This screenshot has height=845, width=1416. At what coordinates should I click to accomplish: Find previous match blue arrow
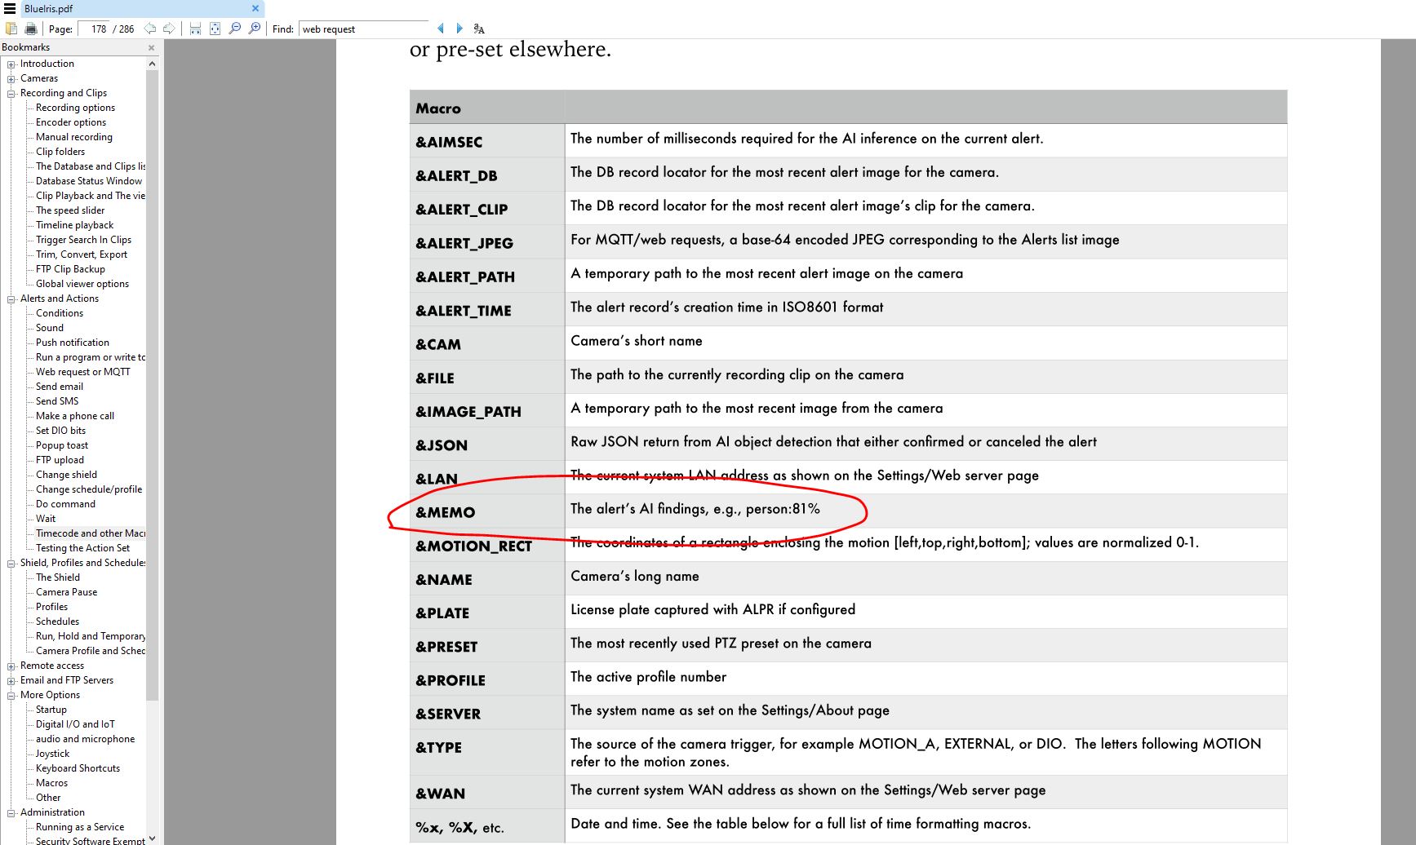pyautogui.click(x=441, y=29)
